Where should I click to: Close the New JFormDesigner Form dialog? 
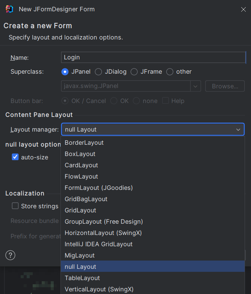point(243,9)
